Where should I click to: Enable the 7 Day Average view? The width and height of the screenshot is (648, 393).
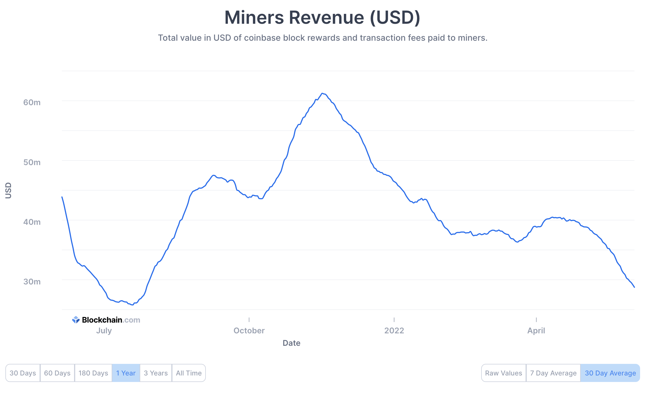[553, 373]
